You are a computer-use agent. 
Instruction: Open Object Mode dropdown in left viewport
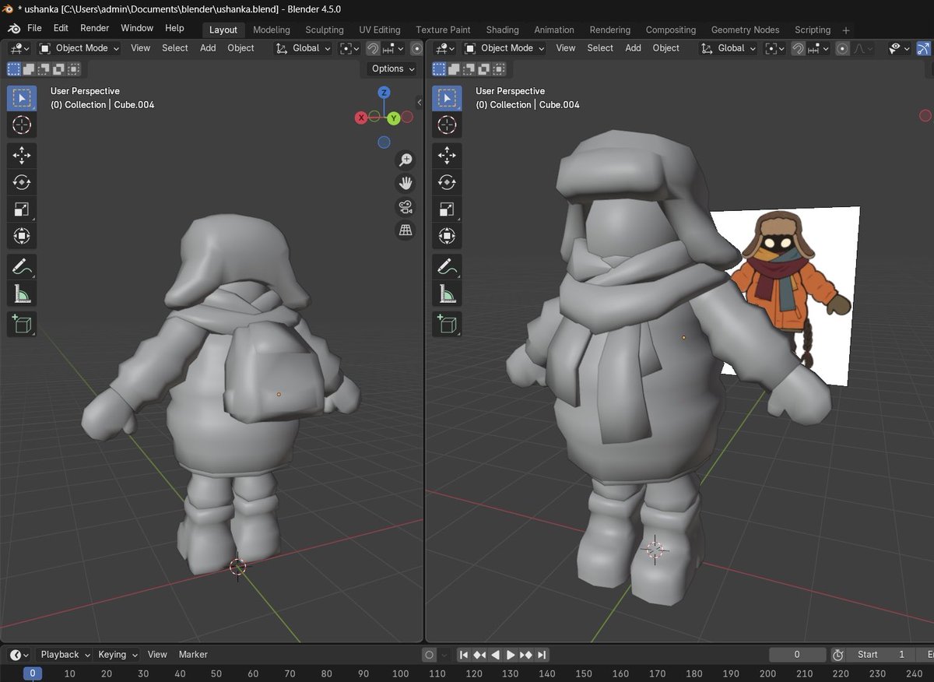(x=79, y=48)
